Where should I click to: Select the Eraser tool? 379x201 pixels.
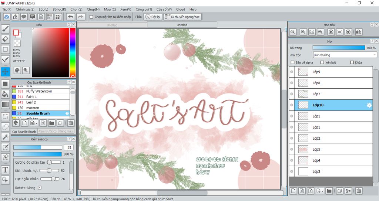[x=5, y=39]
